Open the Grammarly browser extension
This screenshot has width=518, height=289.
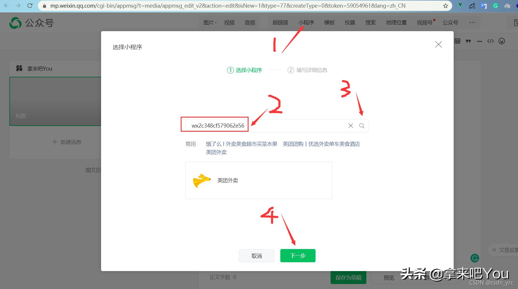[495, 6]
